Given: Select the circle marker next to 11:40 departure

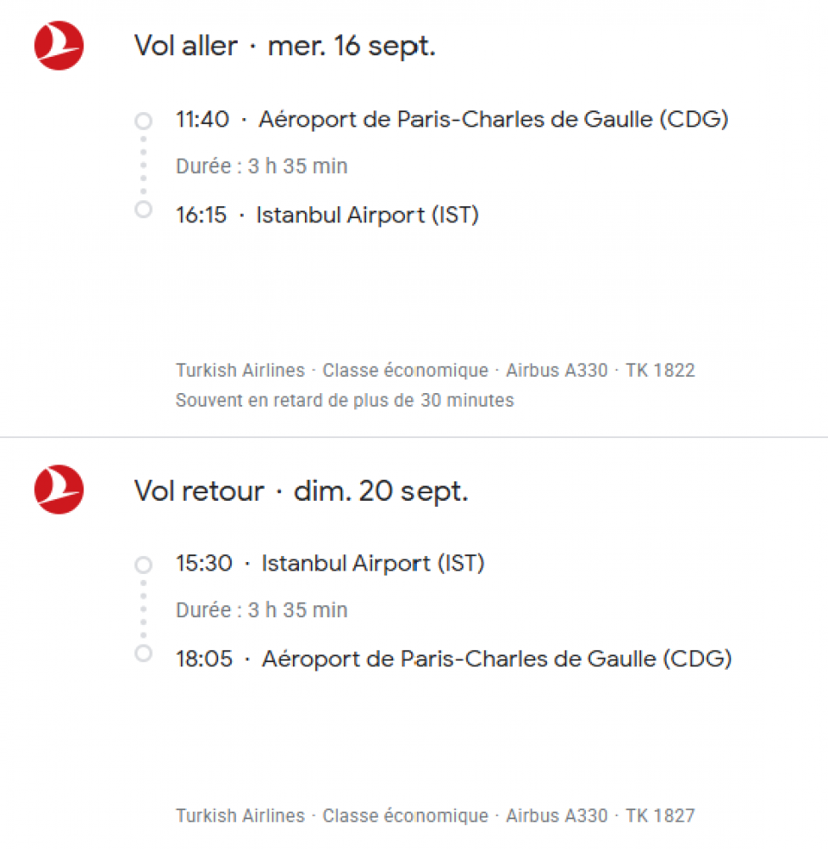Looking at the screenshot, I should pos(144,121).
